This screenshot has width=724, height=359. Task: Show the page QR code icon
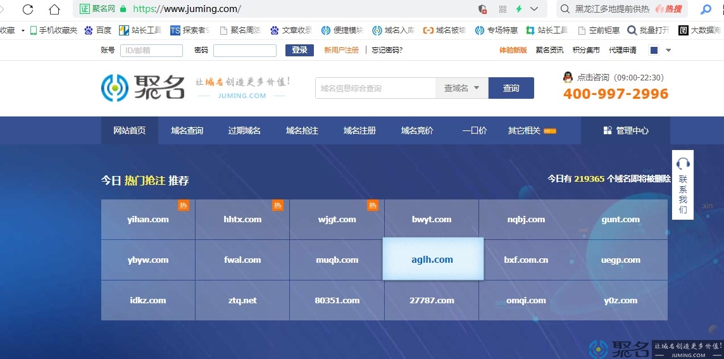coord(503,9)
